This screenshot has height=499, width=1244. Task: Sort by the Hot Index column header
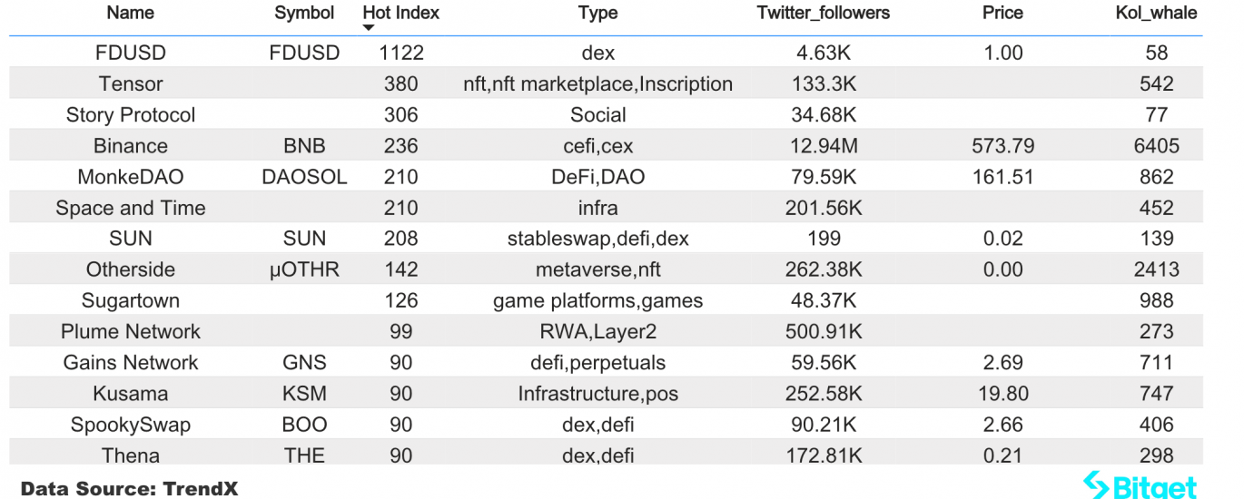coord(400,13)
